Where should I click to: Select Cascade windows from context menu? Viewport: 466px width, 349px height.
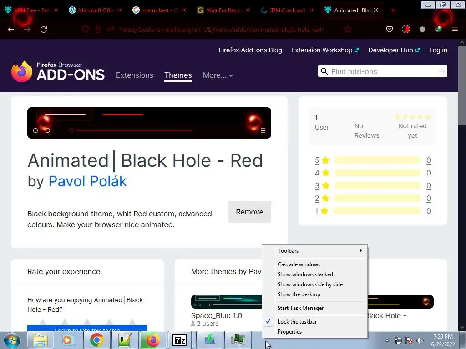click(315, 264)
